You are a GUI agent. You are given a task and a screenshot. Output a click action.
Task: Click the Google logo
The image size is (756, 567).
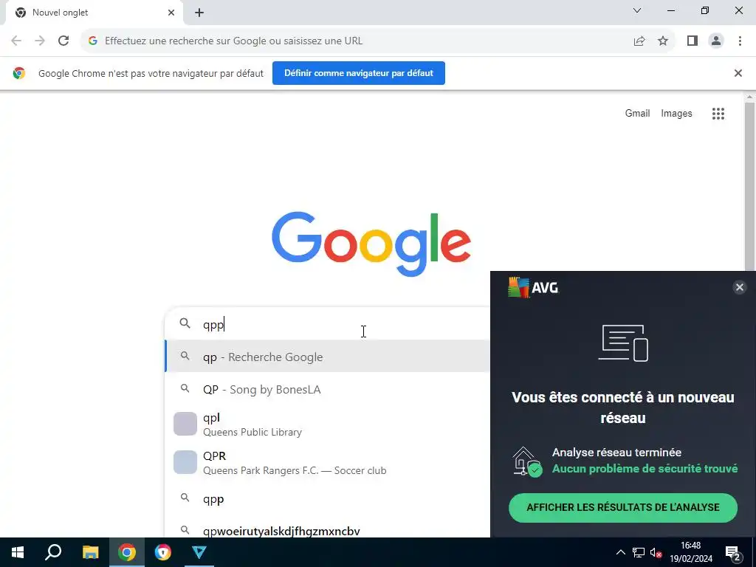pyautogui.click(x=371, y=244)
